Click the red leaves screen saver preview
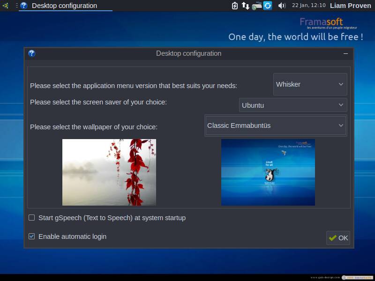Image resolution: width=375 pixels, height=281 pixels. point(109,172)
